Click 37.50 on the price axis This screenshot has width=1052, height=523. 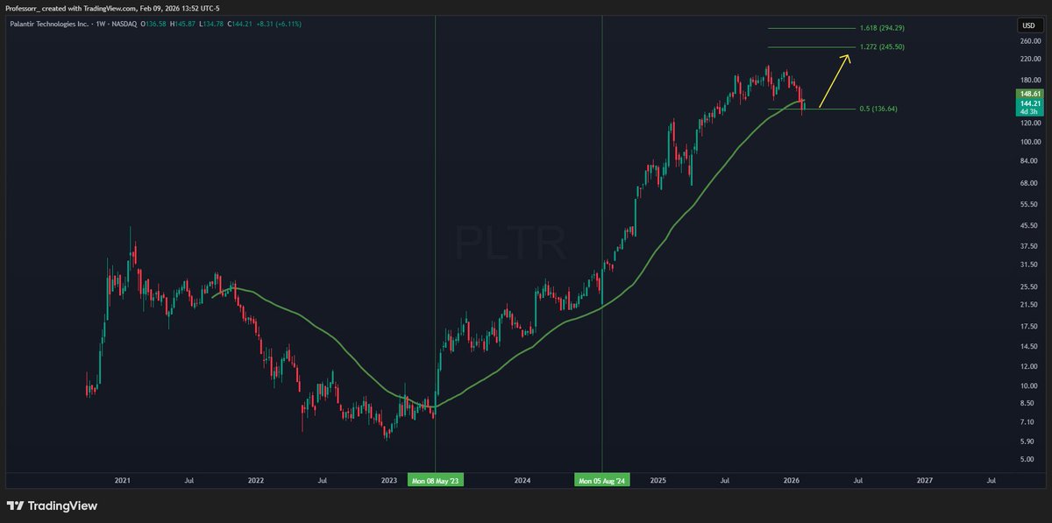pyautogui.click(x=1030, y=245)
